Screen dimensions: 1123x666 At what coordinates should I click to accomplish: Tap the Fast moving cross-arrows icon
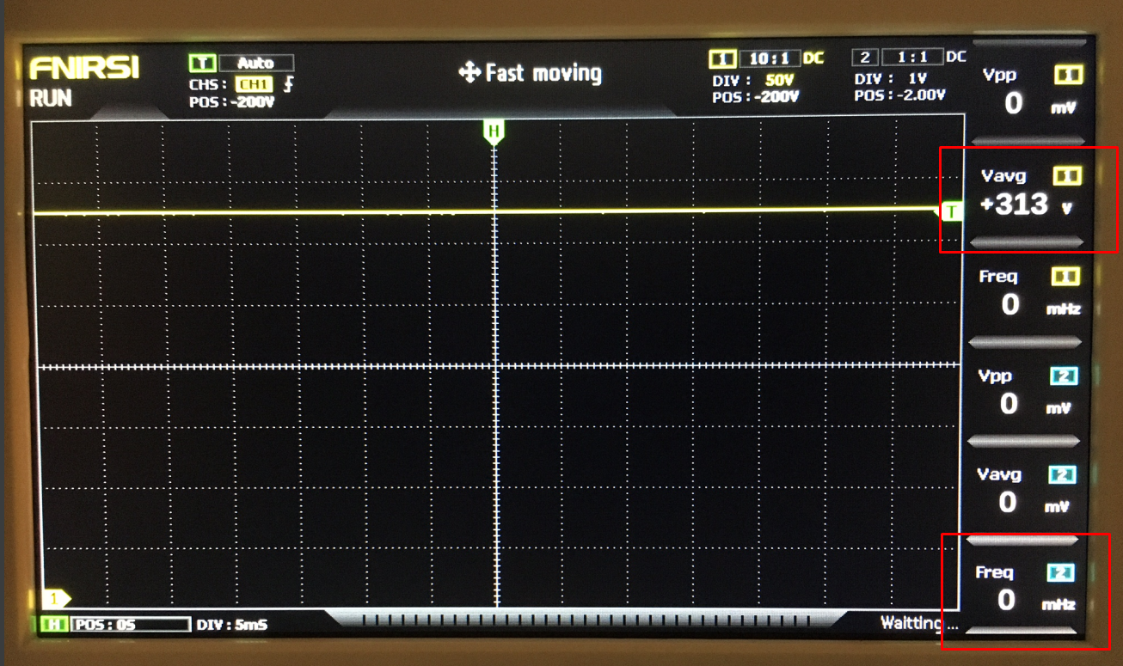coord(469,73)
